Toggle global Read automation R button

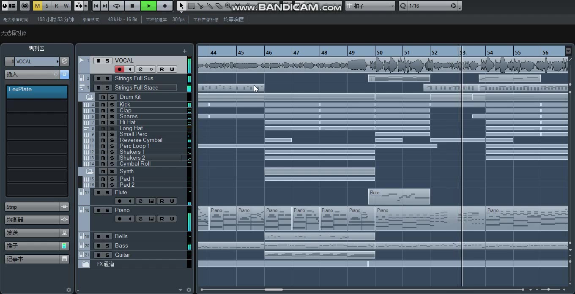pos(57,6)
